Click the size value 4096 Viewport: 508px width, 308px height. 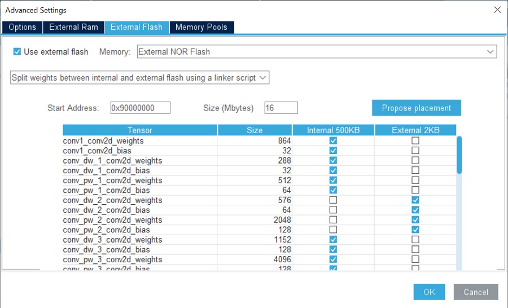282,259
